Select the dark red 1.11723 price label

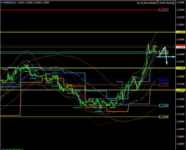tap(163, 85)
